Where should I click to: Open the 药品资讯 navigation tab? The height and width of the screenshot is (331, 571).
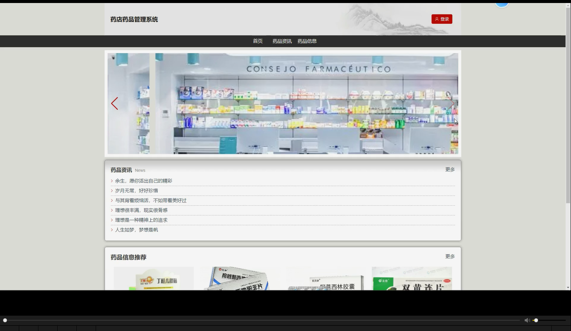click(x=282, y=41)
